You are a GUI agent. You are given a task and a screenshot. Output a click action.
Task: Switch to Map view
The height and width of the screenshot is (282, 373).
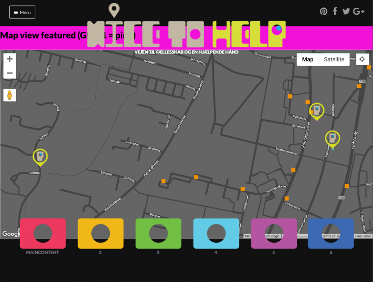coord(308,59)
